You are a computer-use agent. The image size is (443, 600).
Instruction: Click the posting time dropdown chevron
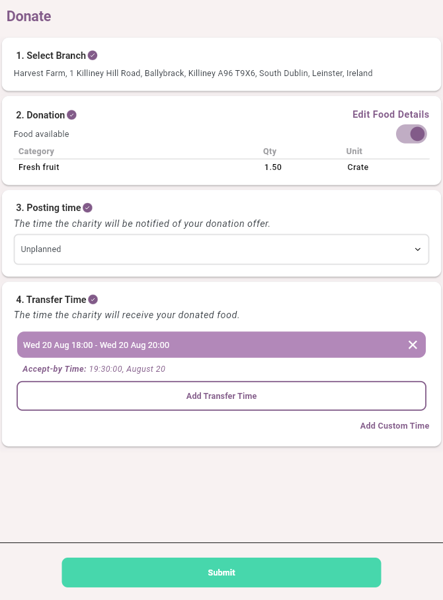point(417,249)
